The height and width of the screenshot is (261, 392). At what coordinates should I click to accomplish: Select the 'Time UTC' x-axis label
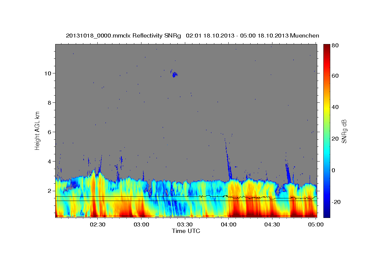pyautogui.click(x=186, y=231)
